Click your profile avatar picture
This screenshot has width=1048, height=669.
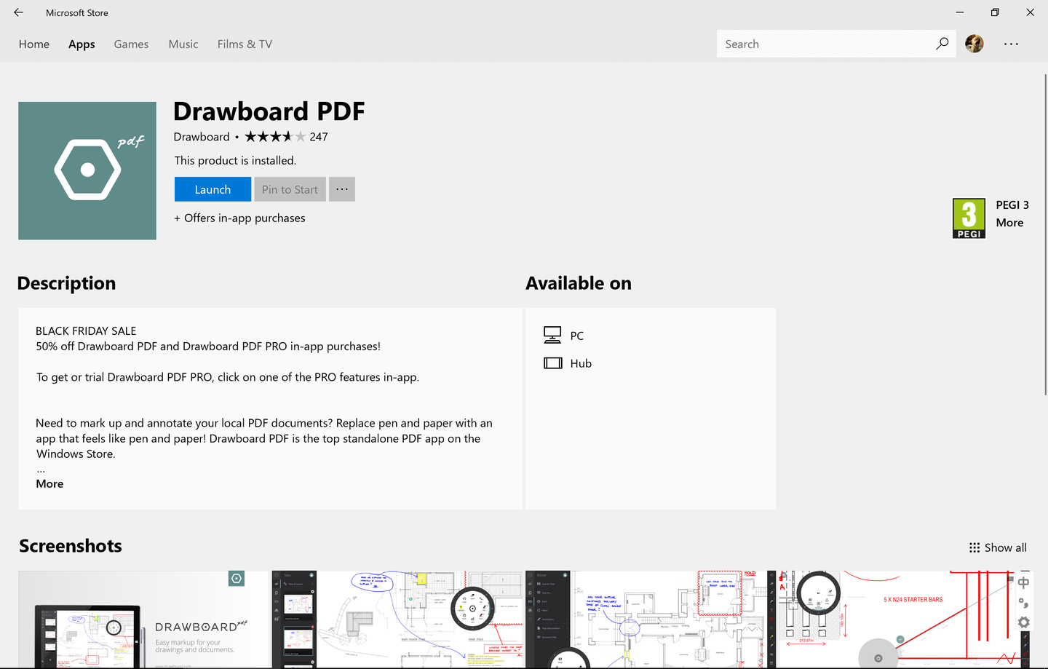tap(974, 43)
